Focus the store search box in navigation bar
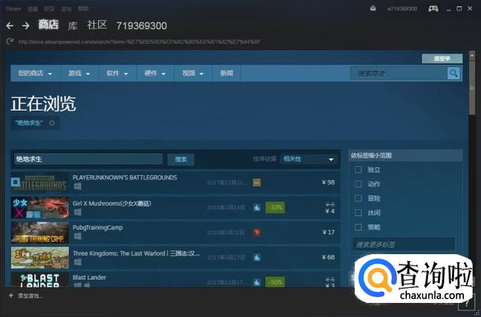Image resolution: width=481 pixels, height=317 pixels. tap(398, 73)
